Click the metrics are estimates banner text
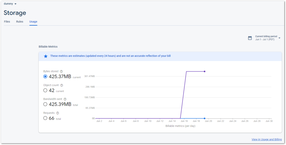Image resolution: width=286 pixels, height=145 pixels. pyautogui.click(x=111, y=56)
